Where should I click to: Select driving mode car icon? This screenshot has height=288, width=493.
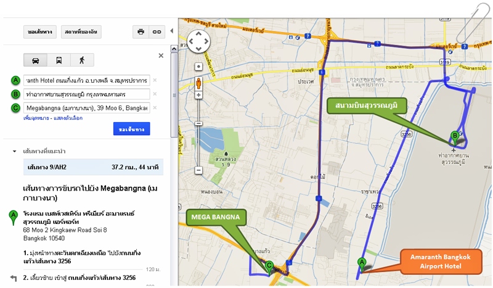[35, 60]
